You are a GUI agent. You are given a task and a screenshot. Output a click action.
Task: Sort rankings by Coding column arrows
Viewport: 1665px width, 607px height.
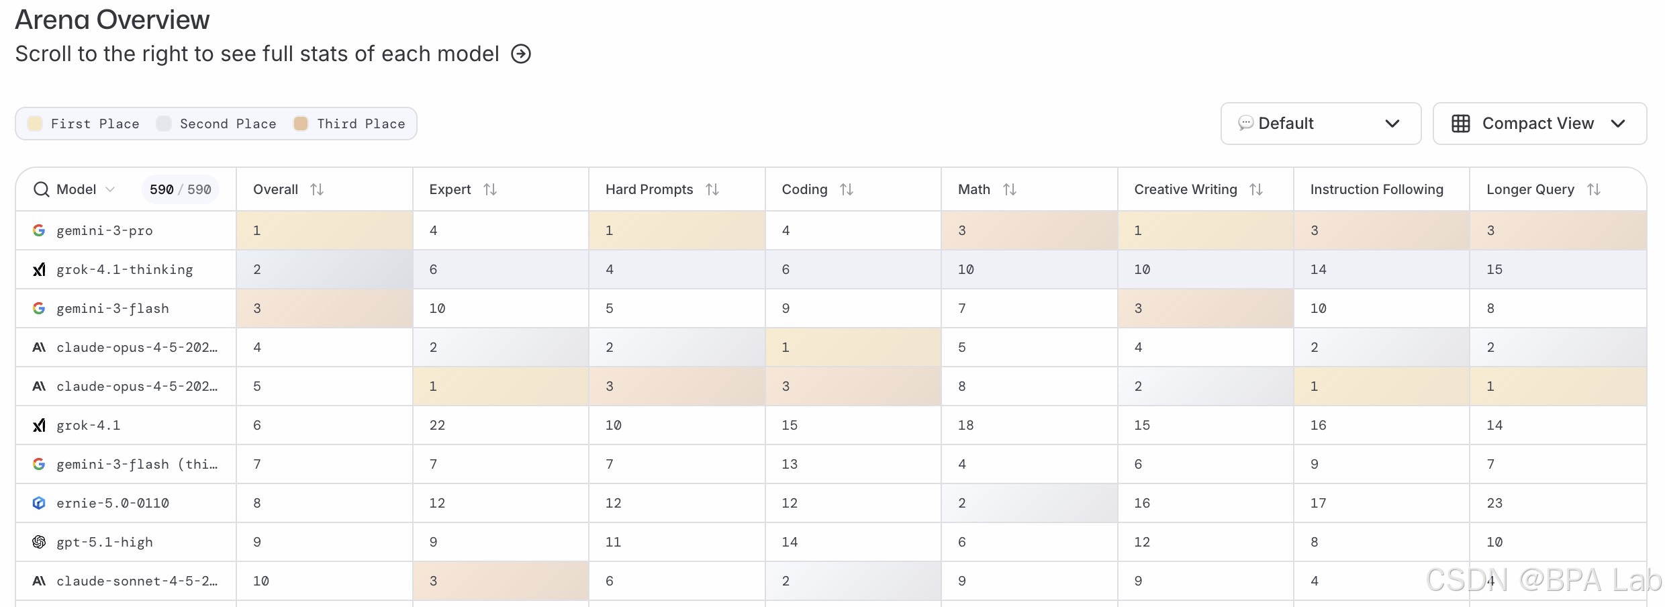coord(847,189)
